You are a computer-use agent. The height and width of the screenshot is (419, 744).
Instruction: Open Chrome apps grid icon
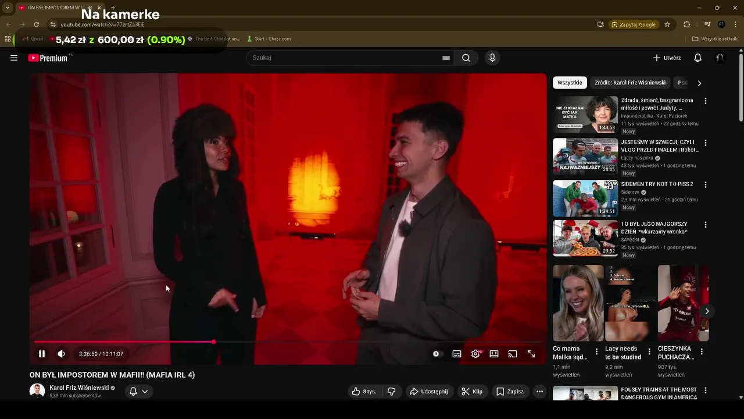coord(8,39)
